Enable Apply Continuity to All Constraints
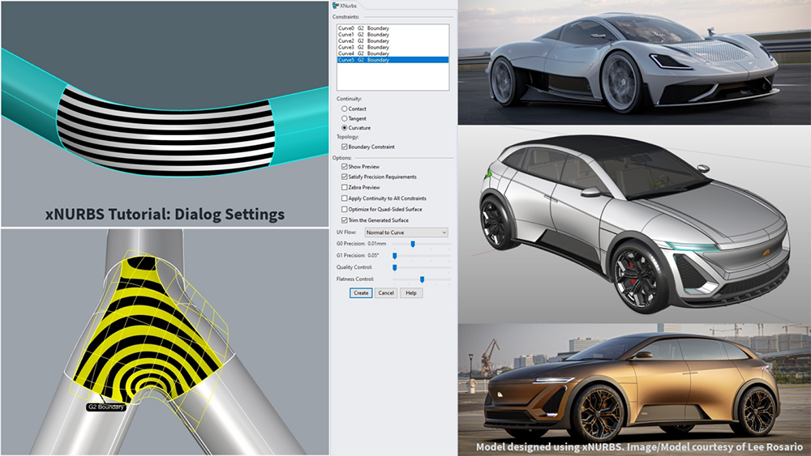811x456 pixels. click(345, 198)
